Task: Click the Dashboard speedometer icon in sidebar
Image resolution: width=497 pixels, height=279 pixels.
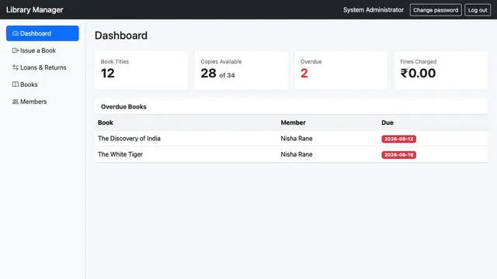Action: 16,33
